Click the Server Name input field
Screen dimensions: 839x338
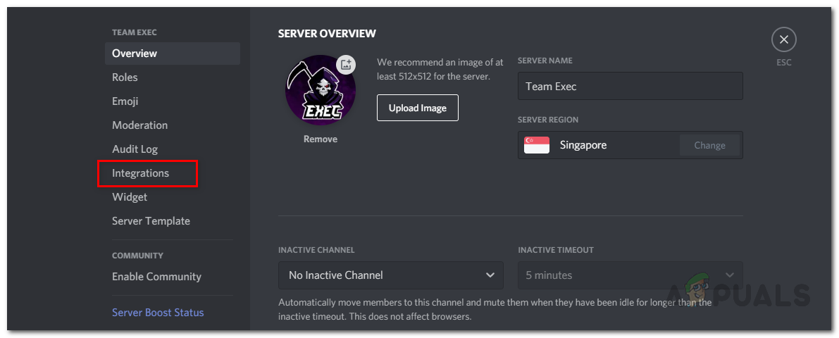pos(630,86)
